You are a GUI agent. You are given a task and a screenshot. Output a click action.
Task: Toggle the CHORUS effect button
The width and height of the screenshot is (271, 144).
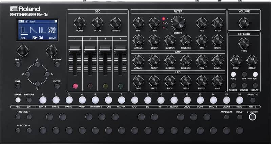pyautogui.click(x=244, y=86)
